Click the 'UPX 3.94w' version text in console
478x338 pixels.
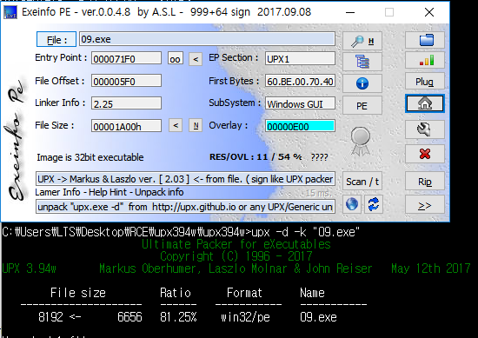click(29, 268)
